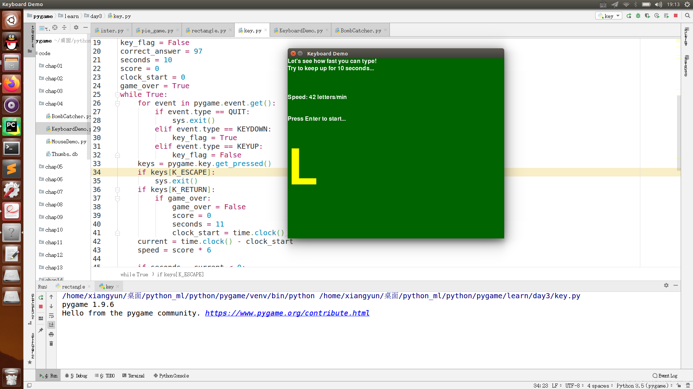Close the key.py editor tab
Image resolution: width=693 pixels, height=389 pixels.
[x=266, y=30]
